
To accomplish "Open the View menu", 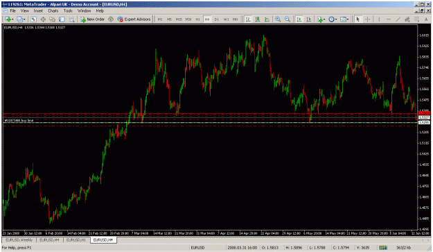I will pyautogui.click(x=24, y=11).
